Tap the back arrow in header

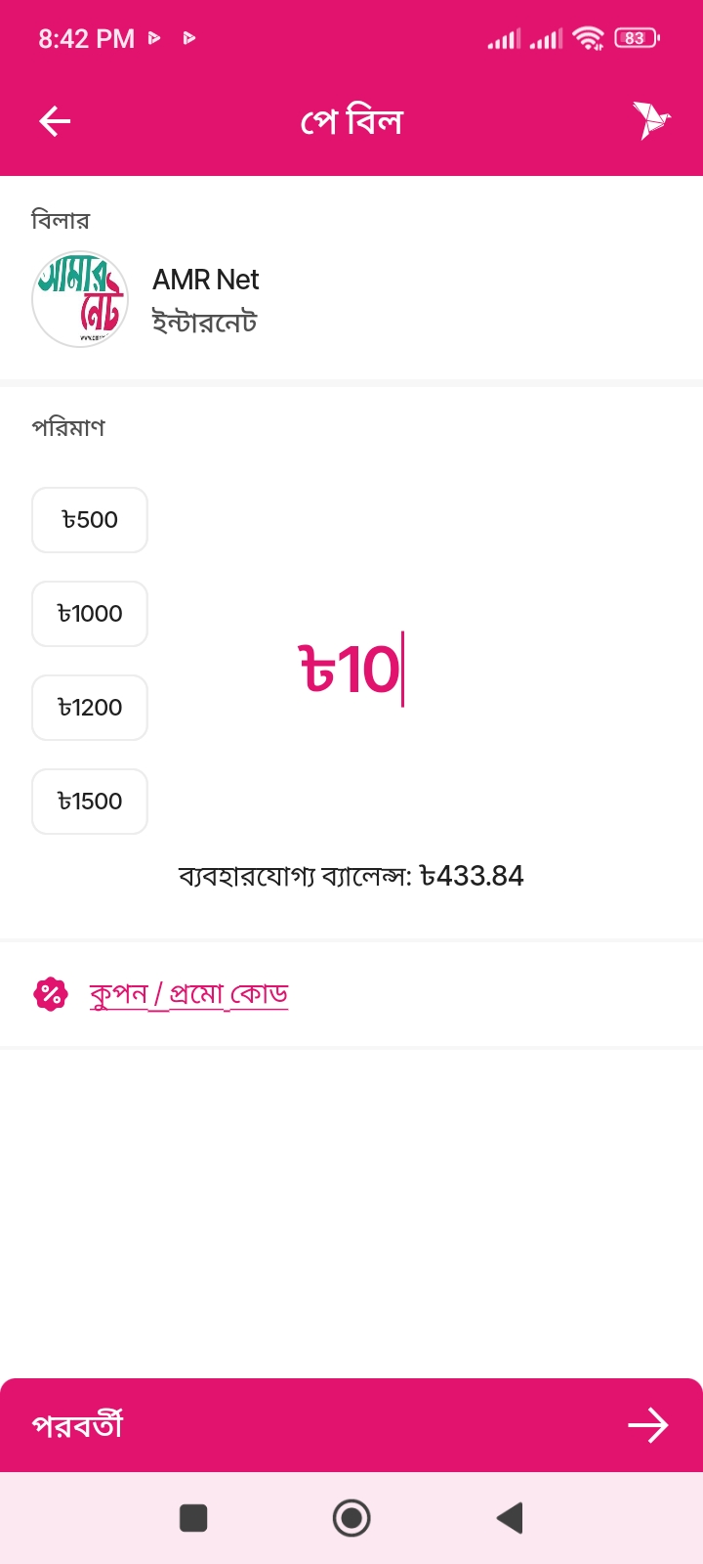point(55,121)
